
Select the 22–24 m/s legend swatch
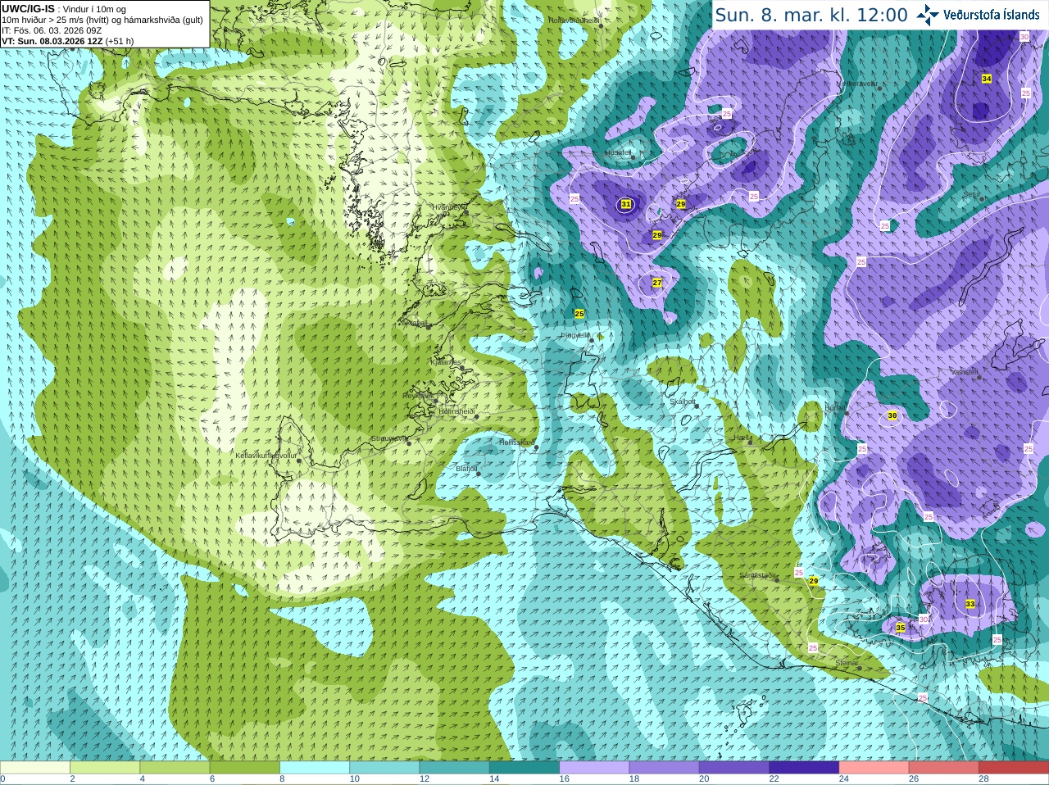804,768
